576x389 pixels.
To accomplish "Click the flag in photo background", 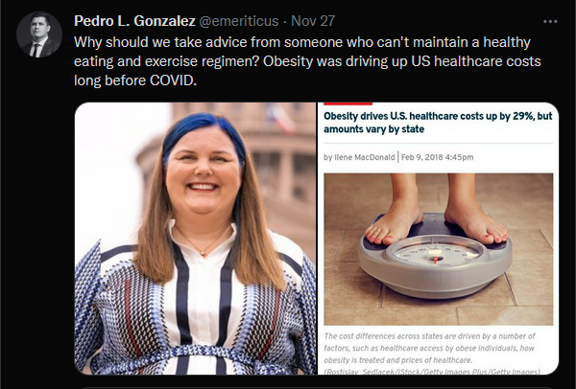I will point(281,117).
